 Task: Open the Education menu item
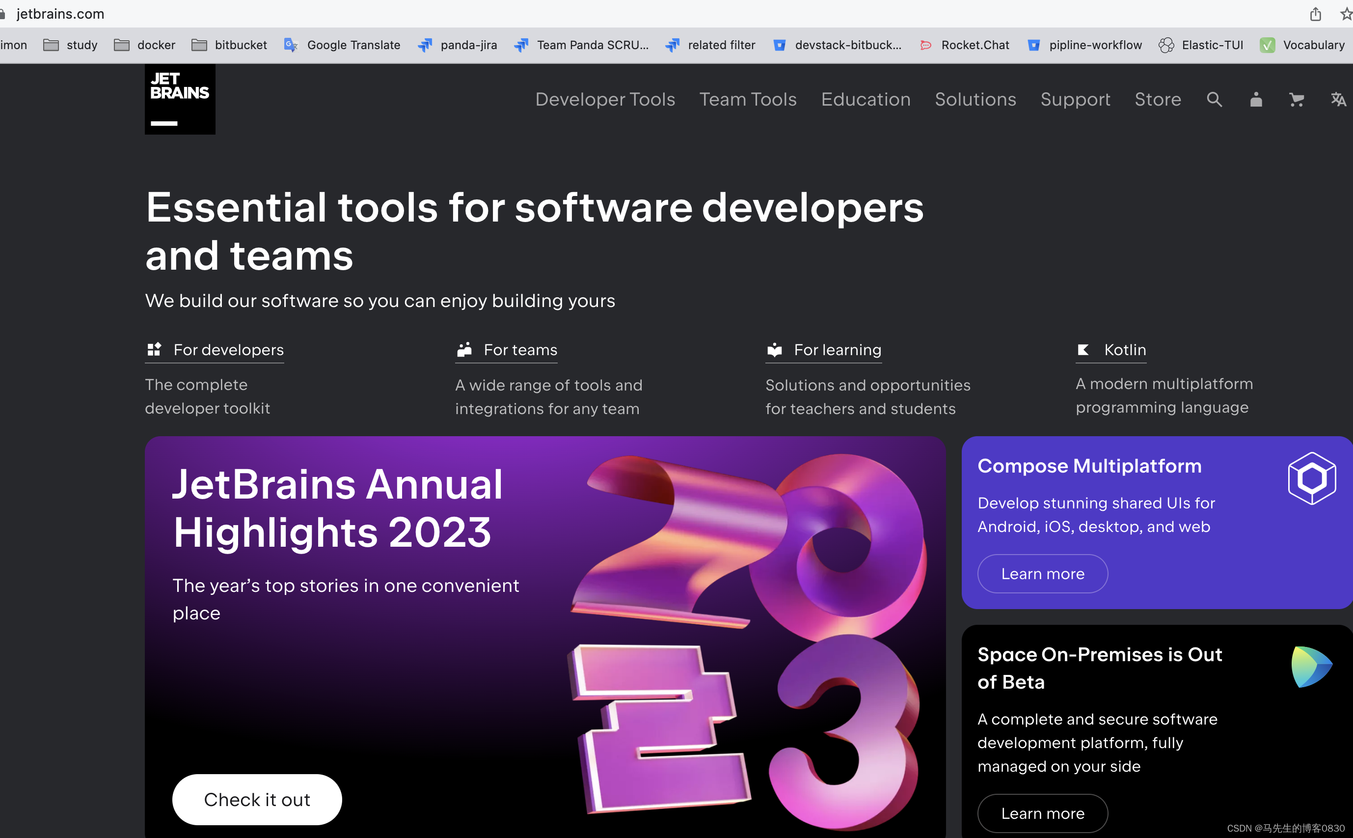pos(866,100)
